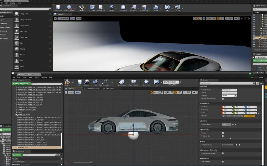Open Modes in main editor toolbar
This screenshot has height=166, width=267.
82,8
